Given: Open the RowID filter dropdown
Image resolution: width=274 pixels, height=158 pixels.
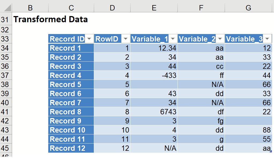Looking at the screenshot, I should tap(125, 38).
